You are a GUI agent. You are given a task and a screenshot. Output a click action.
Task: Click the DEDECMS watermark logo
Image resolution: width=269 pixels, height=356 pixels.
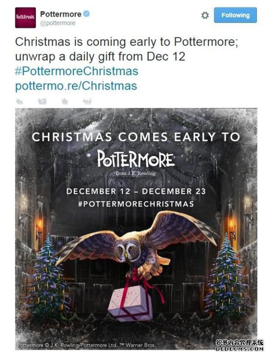click(x=240, y=345)
